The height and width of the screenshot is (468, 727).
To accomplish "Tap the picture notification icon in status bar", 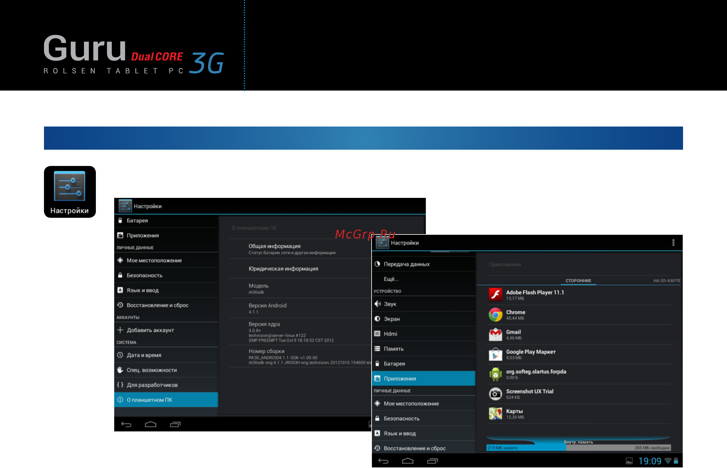I will coord(629,461).
